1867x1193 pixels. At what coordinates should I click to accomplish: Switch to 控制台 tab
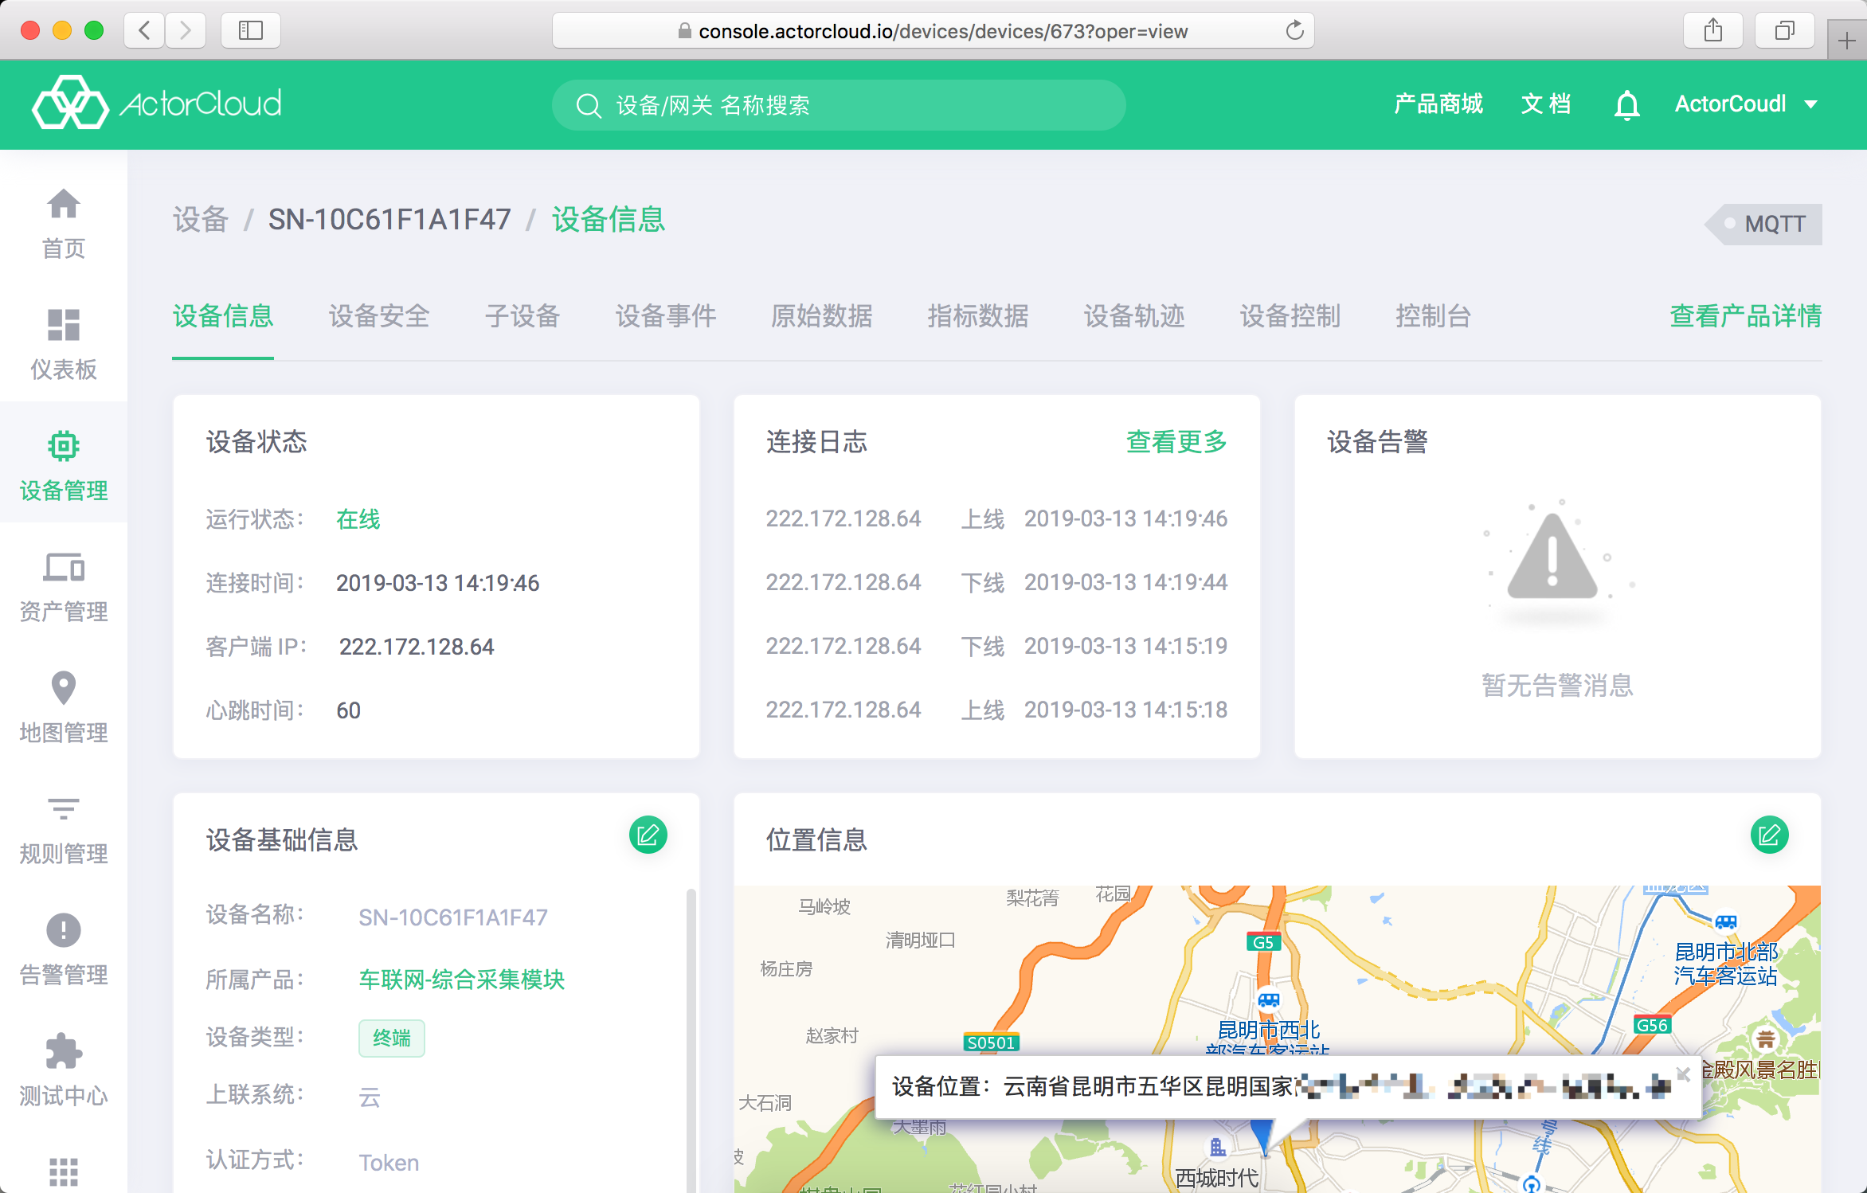1434,316
